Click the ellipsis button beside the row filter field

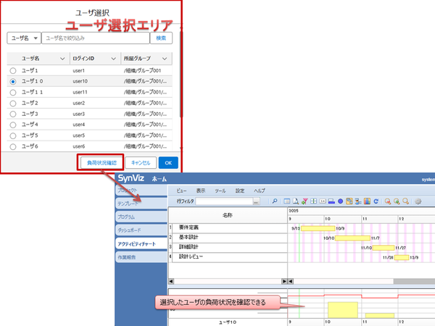click(x=256, y=201)
